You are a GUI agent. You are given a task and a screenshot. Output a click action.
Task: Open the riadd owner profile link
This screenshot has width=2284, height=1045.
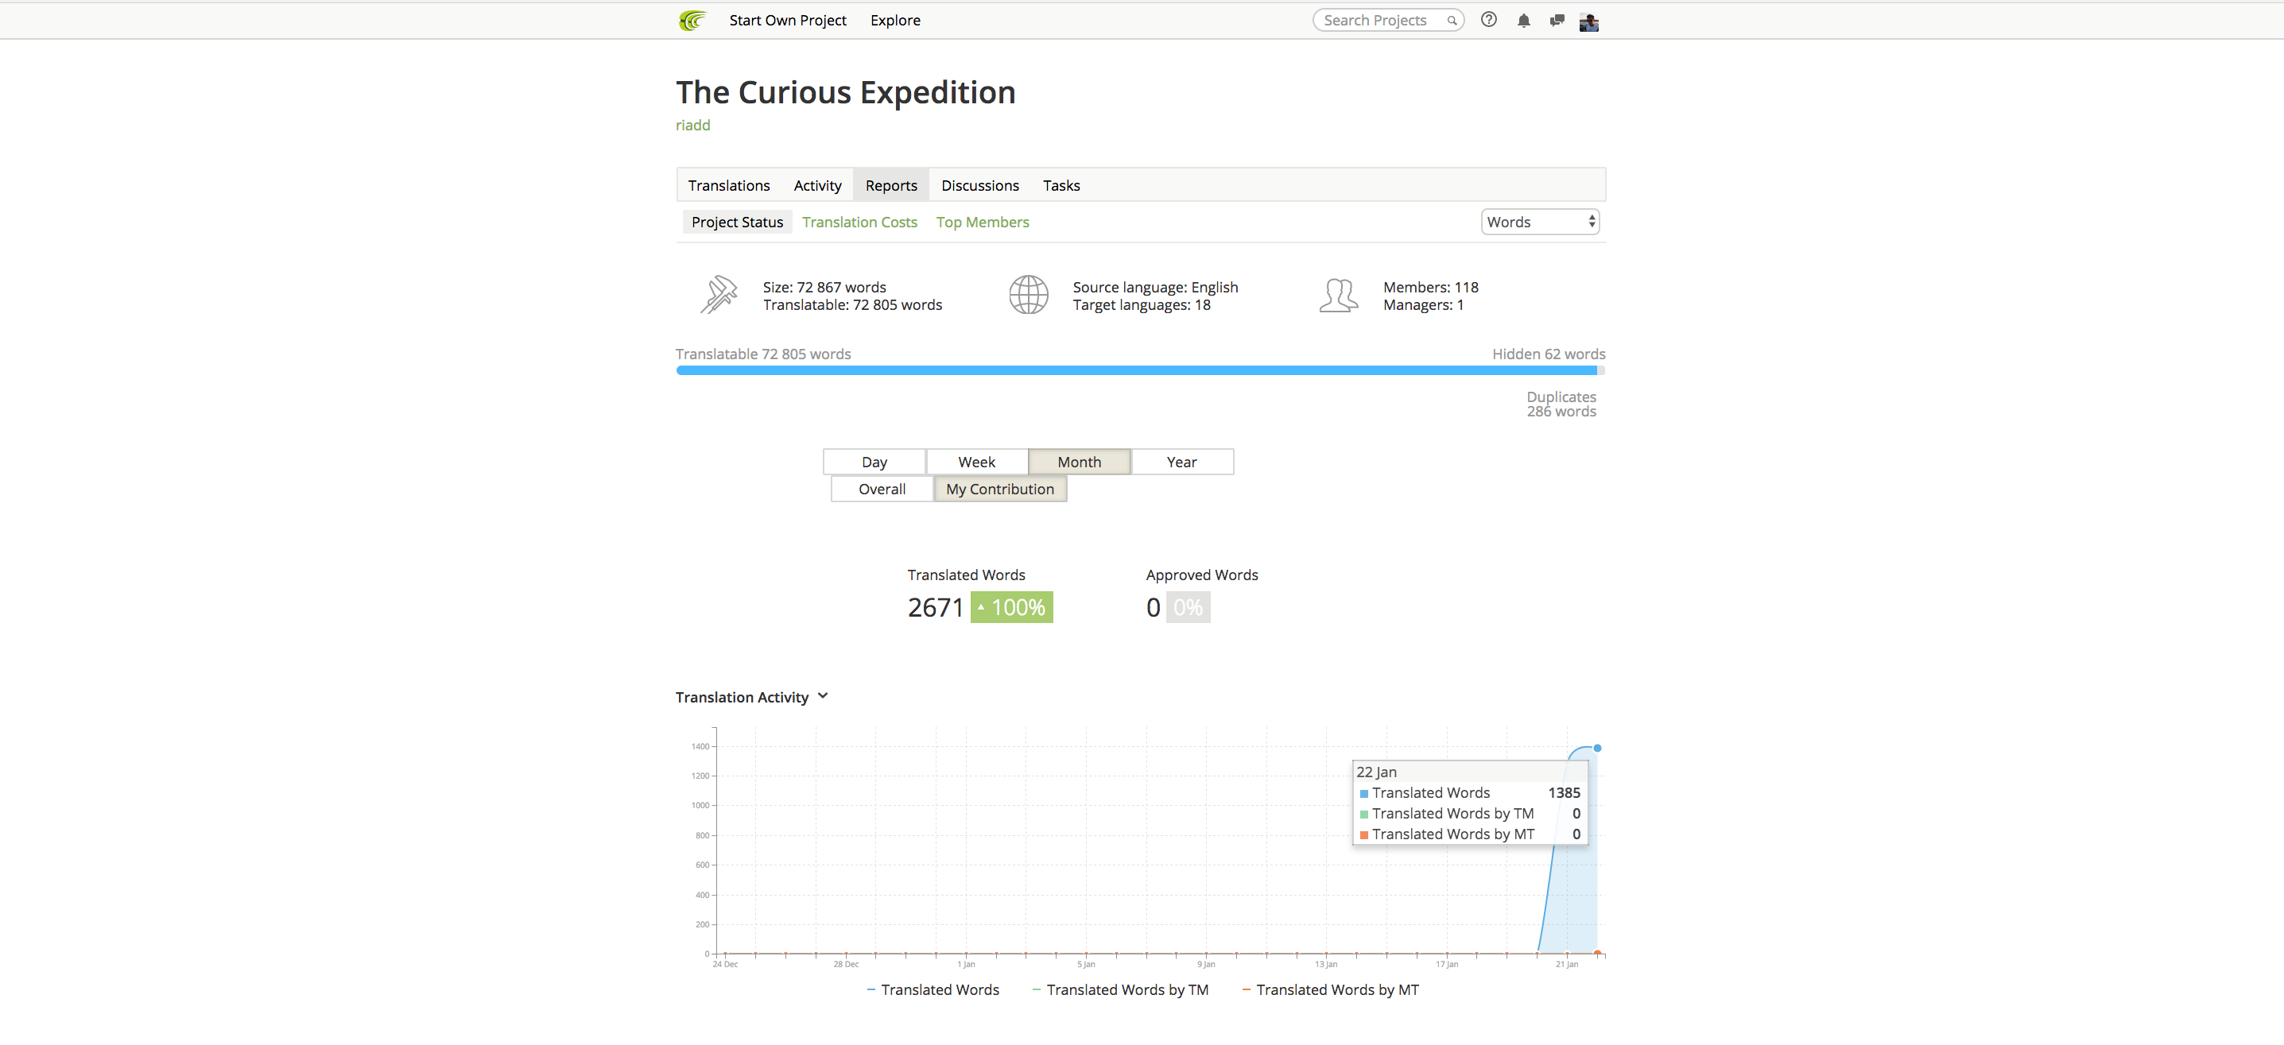(x=692, y=125)
